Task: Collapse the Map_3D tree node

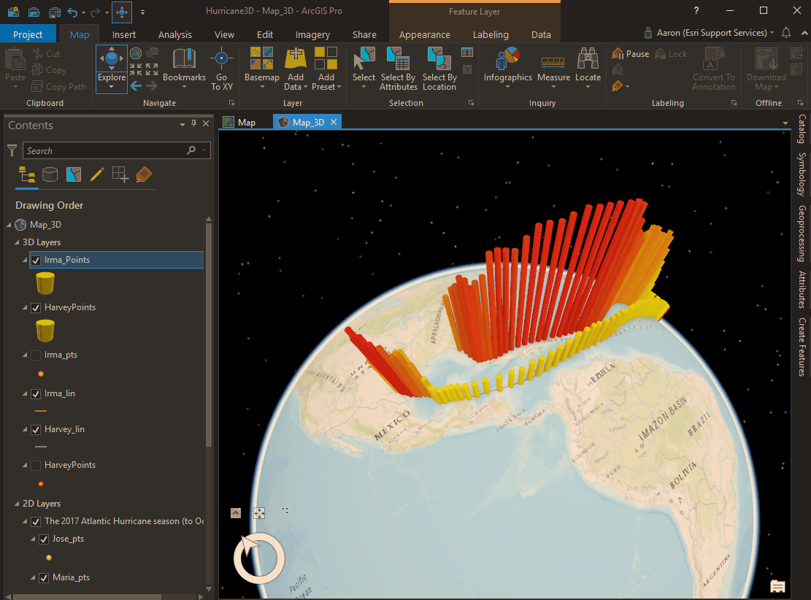Action: point(9,225)
